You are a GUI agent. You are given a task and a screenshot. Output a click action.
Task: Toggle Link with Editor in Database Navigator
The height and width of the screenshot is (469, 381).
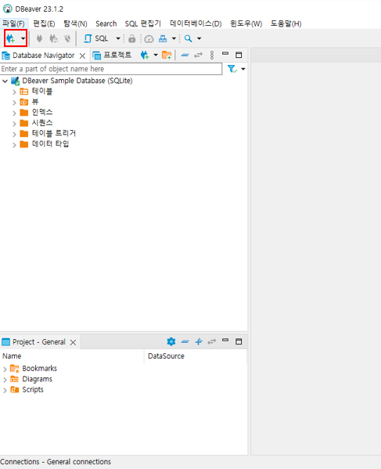(198, 55)
